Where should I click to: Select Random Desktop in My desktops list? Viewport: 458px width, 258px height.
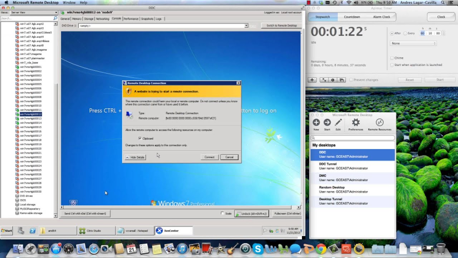[352, 190]
